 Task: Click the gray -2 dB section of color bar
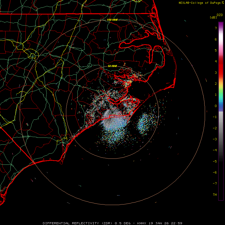tap(221, 128)
